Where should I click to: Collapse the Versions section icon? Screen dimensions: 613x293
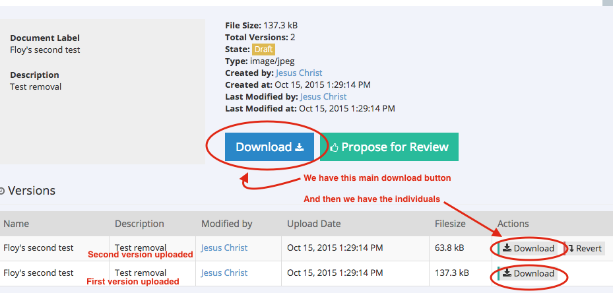[2, 191]
